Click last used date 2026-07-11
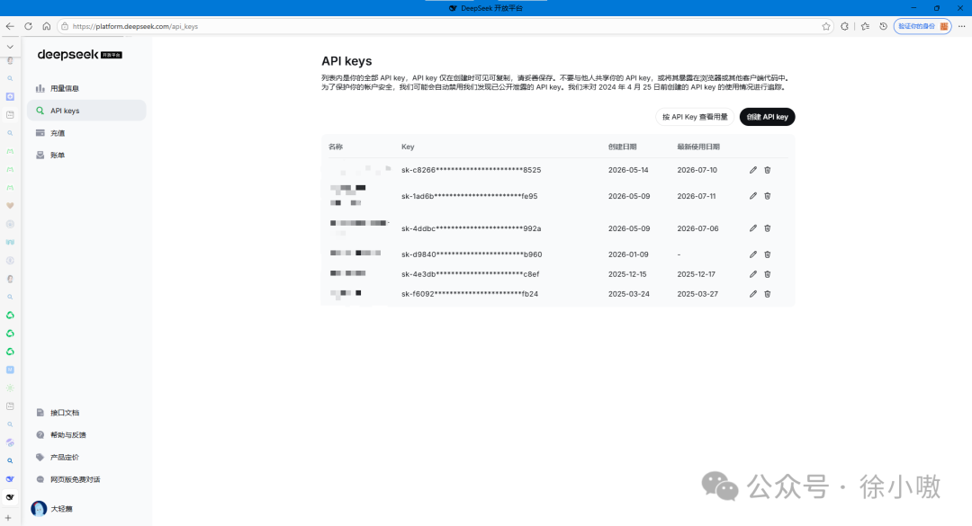 click(x=696, y=196)
